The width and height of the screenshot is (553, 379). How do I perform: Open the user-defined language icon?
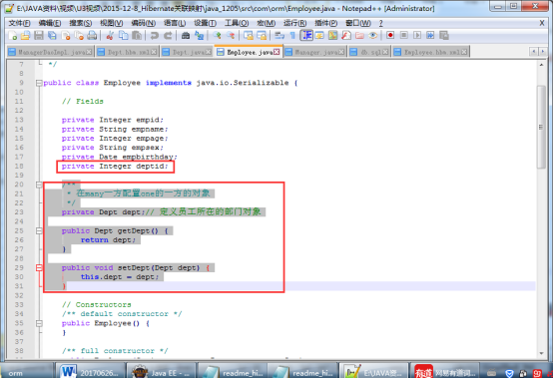point(319,35)
